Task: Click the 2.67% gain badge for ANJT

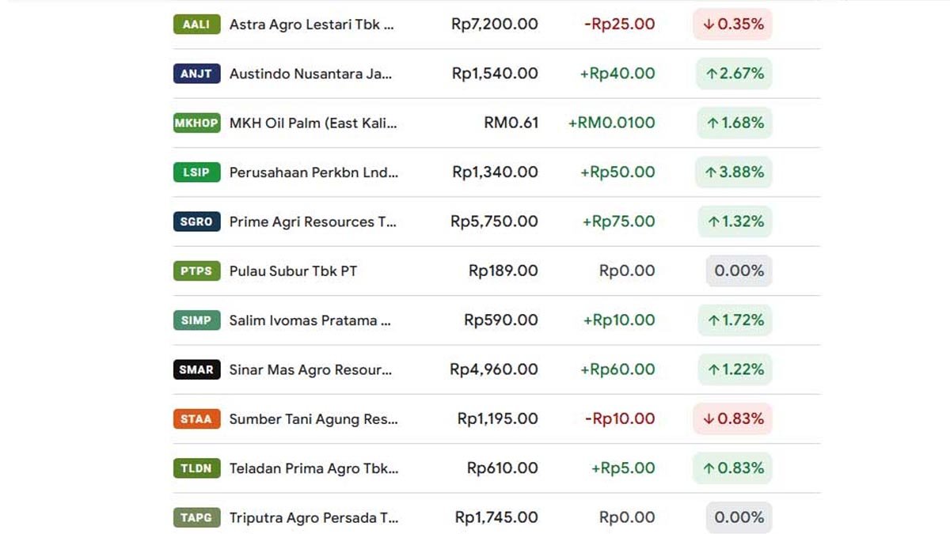Action: (x=734, y=74)
